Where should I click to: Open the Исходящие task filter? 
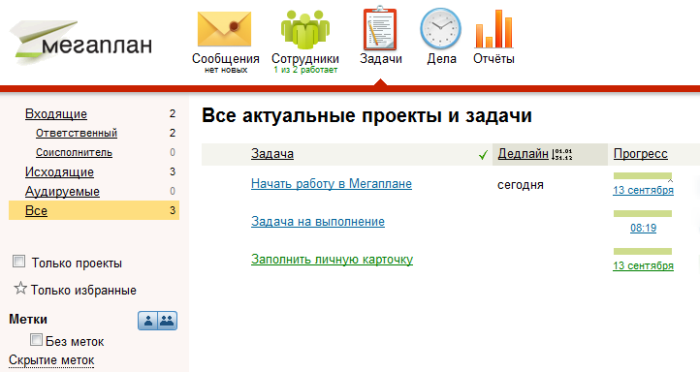pos(59,171)
